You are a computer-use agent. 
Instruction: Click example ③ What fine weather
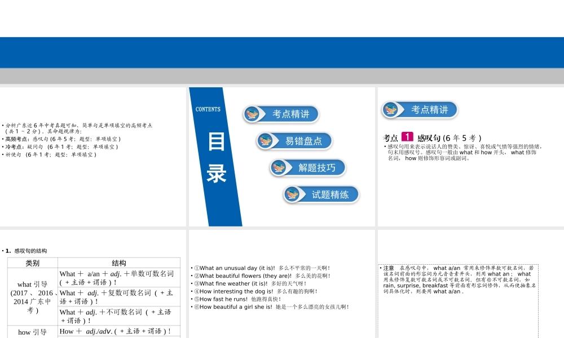[x=250, y=283]
